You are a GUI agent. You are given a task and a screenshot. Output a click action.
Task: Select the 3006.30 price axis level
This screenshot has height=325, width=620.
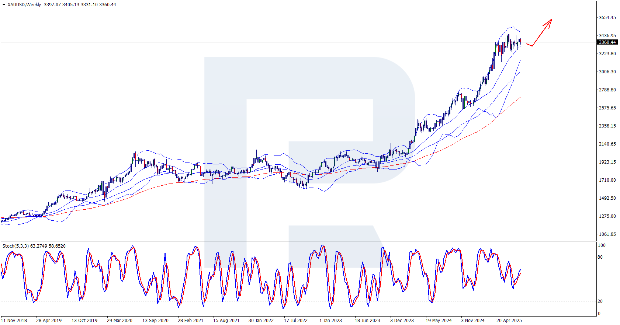point(607,72)
